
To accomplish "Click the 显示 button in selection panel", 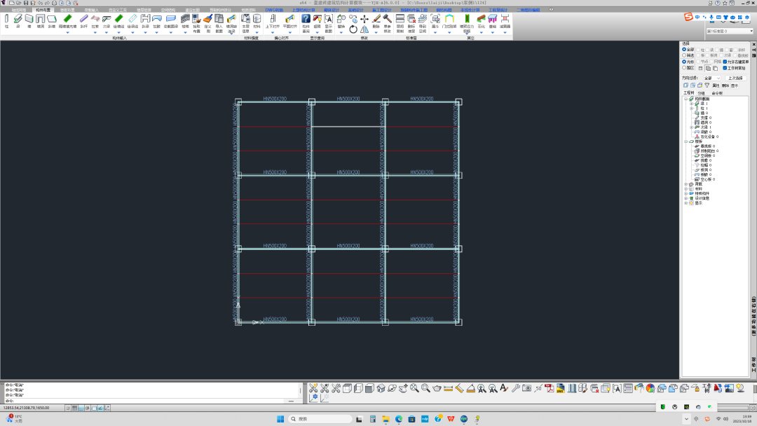I will [x=735, y=85].
